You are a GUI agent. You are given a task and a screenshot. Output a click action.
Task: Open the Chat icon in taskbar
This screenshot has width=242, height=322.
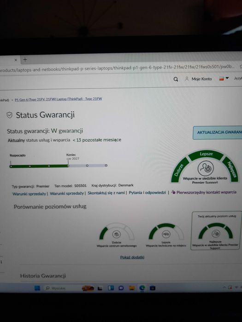tap(121, 288)
